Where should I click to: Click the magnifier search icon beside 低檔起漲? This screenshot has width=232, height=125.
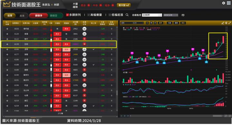(x=127, y=15)
